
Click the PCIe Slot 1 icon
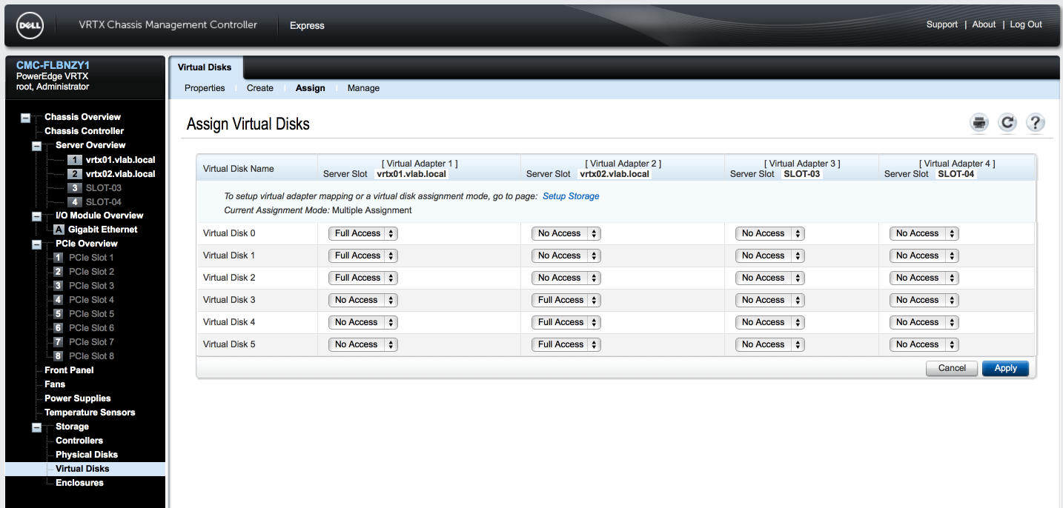coord(58,258)
